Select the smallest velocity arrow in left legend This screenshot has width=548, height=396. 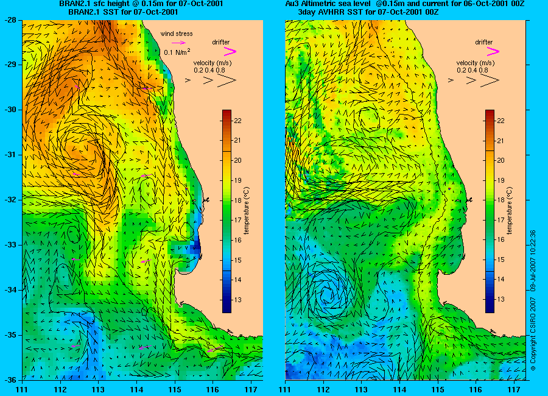188,80
